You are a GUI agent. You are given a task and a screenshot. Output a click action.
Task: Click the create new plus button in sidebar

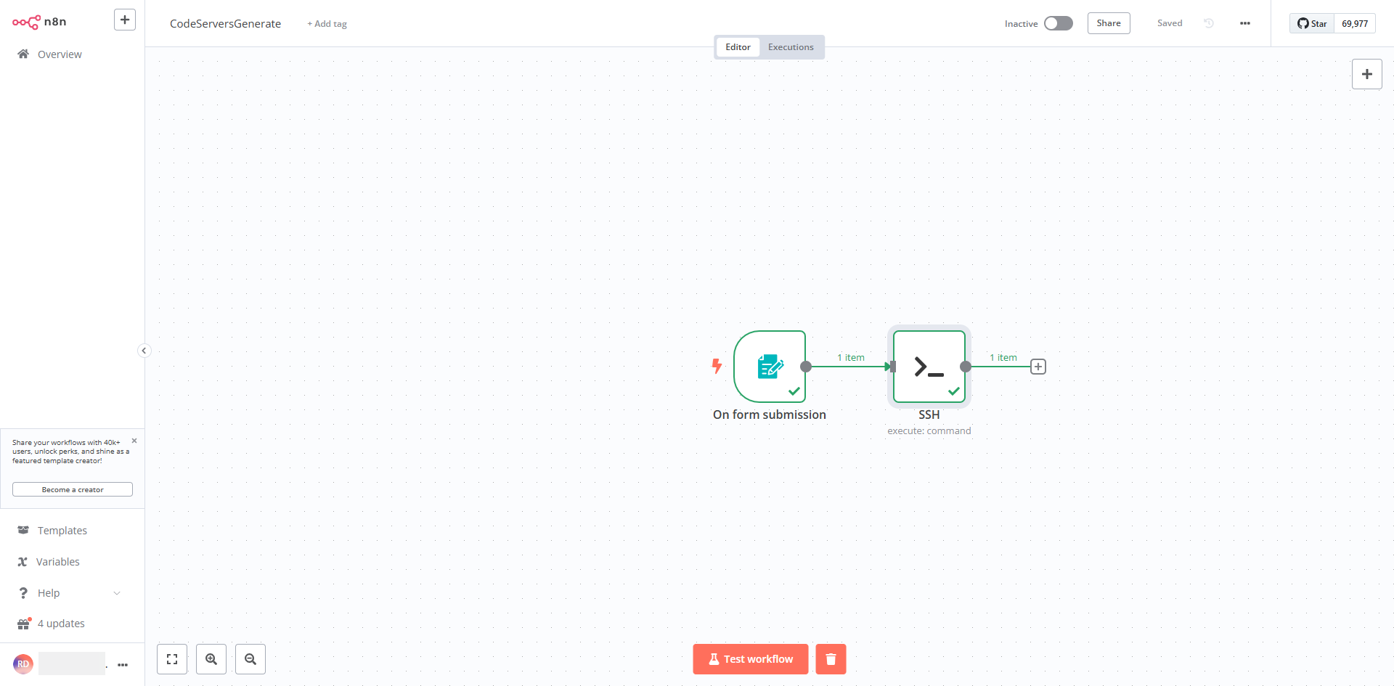125,20
